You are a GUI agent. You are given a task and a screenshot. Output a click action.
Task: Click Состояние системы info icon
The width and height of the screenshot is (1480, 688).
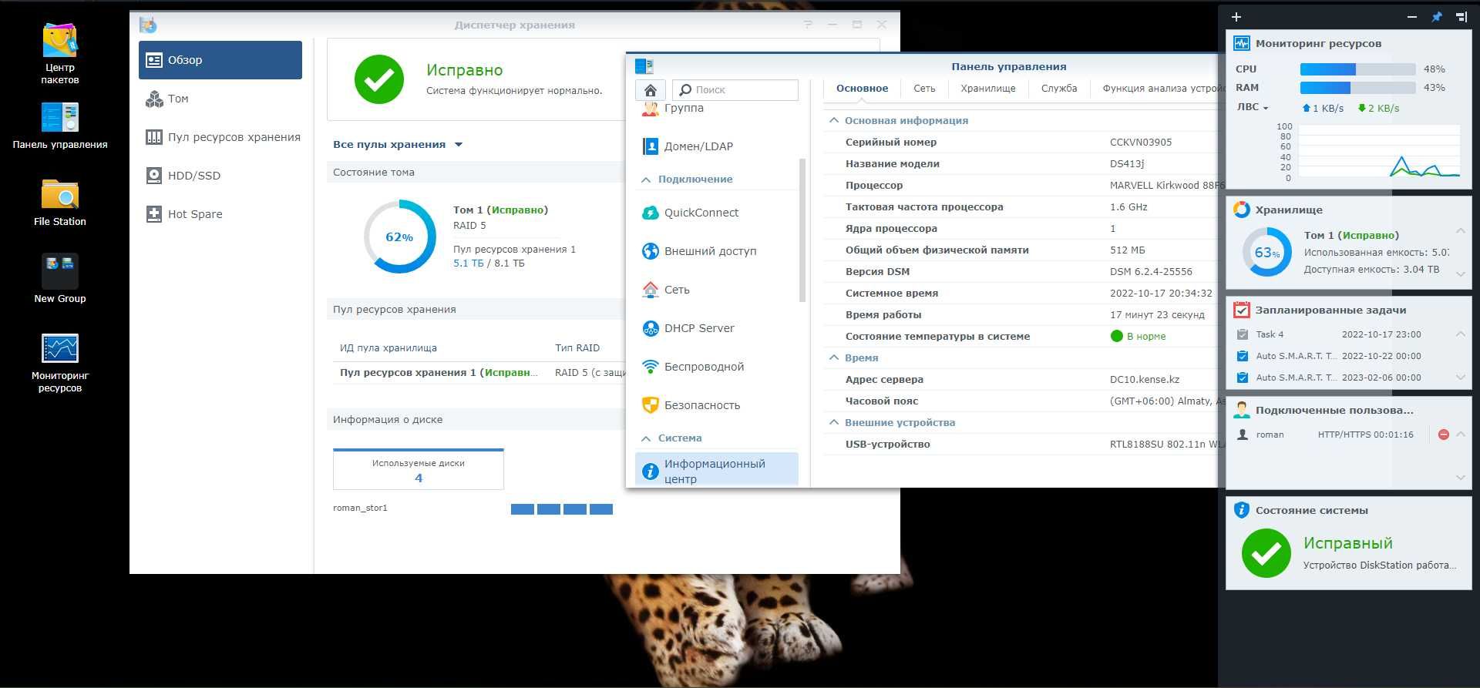tap(1241, 510)
